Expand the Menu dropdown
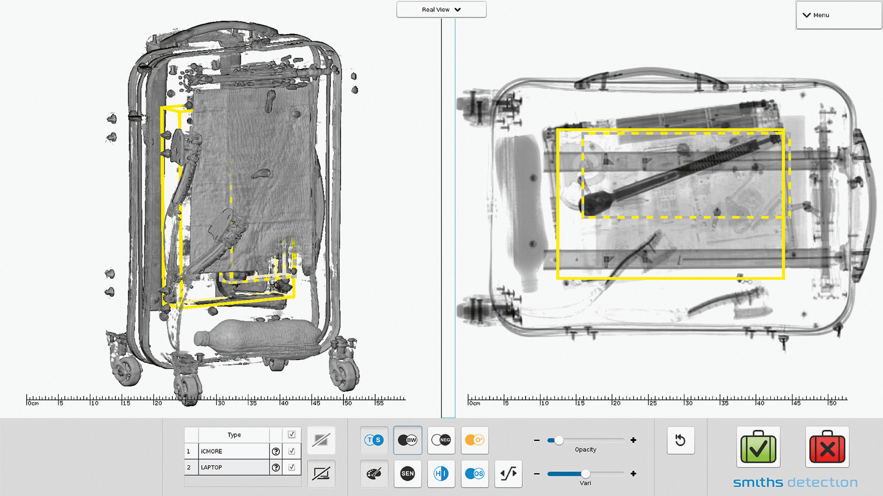The width and height of the screenshot is (883, 496). (839, 15)
